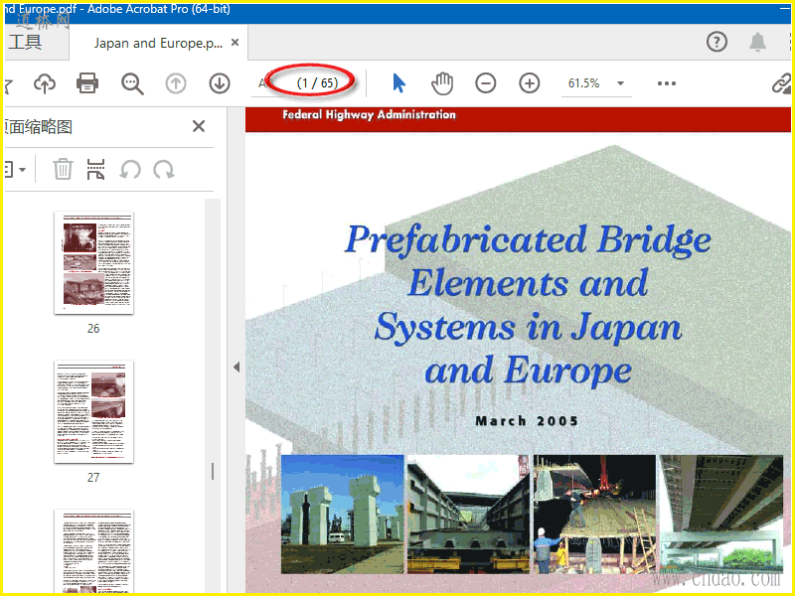Expand thumbnail options menu dropdown arrow
This screenshot has width=795, height=596.
coord(22,169)
